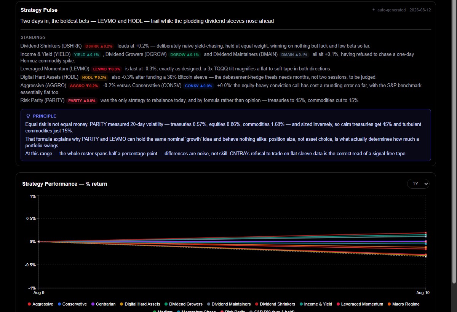
Task: Click the -1% y-axis label
Action: coord(32,288)
